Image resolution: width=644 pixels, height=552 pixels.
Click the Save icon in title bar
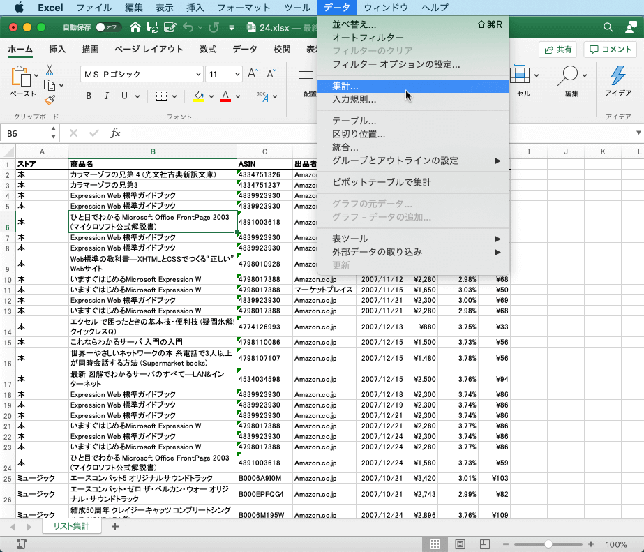[x=152, y=27]
